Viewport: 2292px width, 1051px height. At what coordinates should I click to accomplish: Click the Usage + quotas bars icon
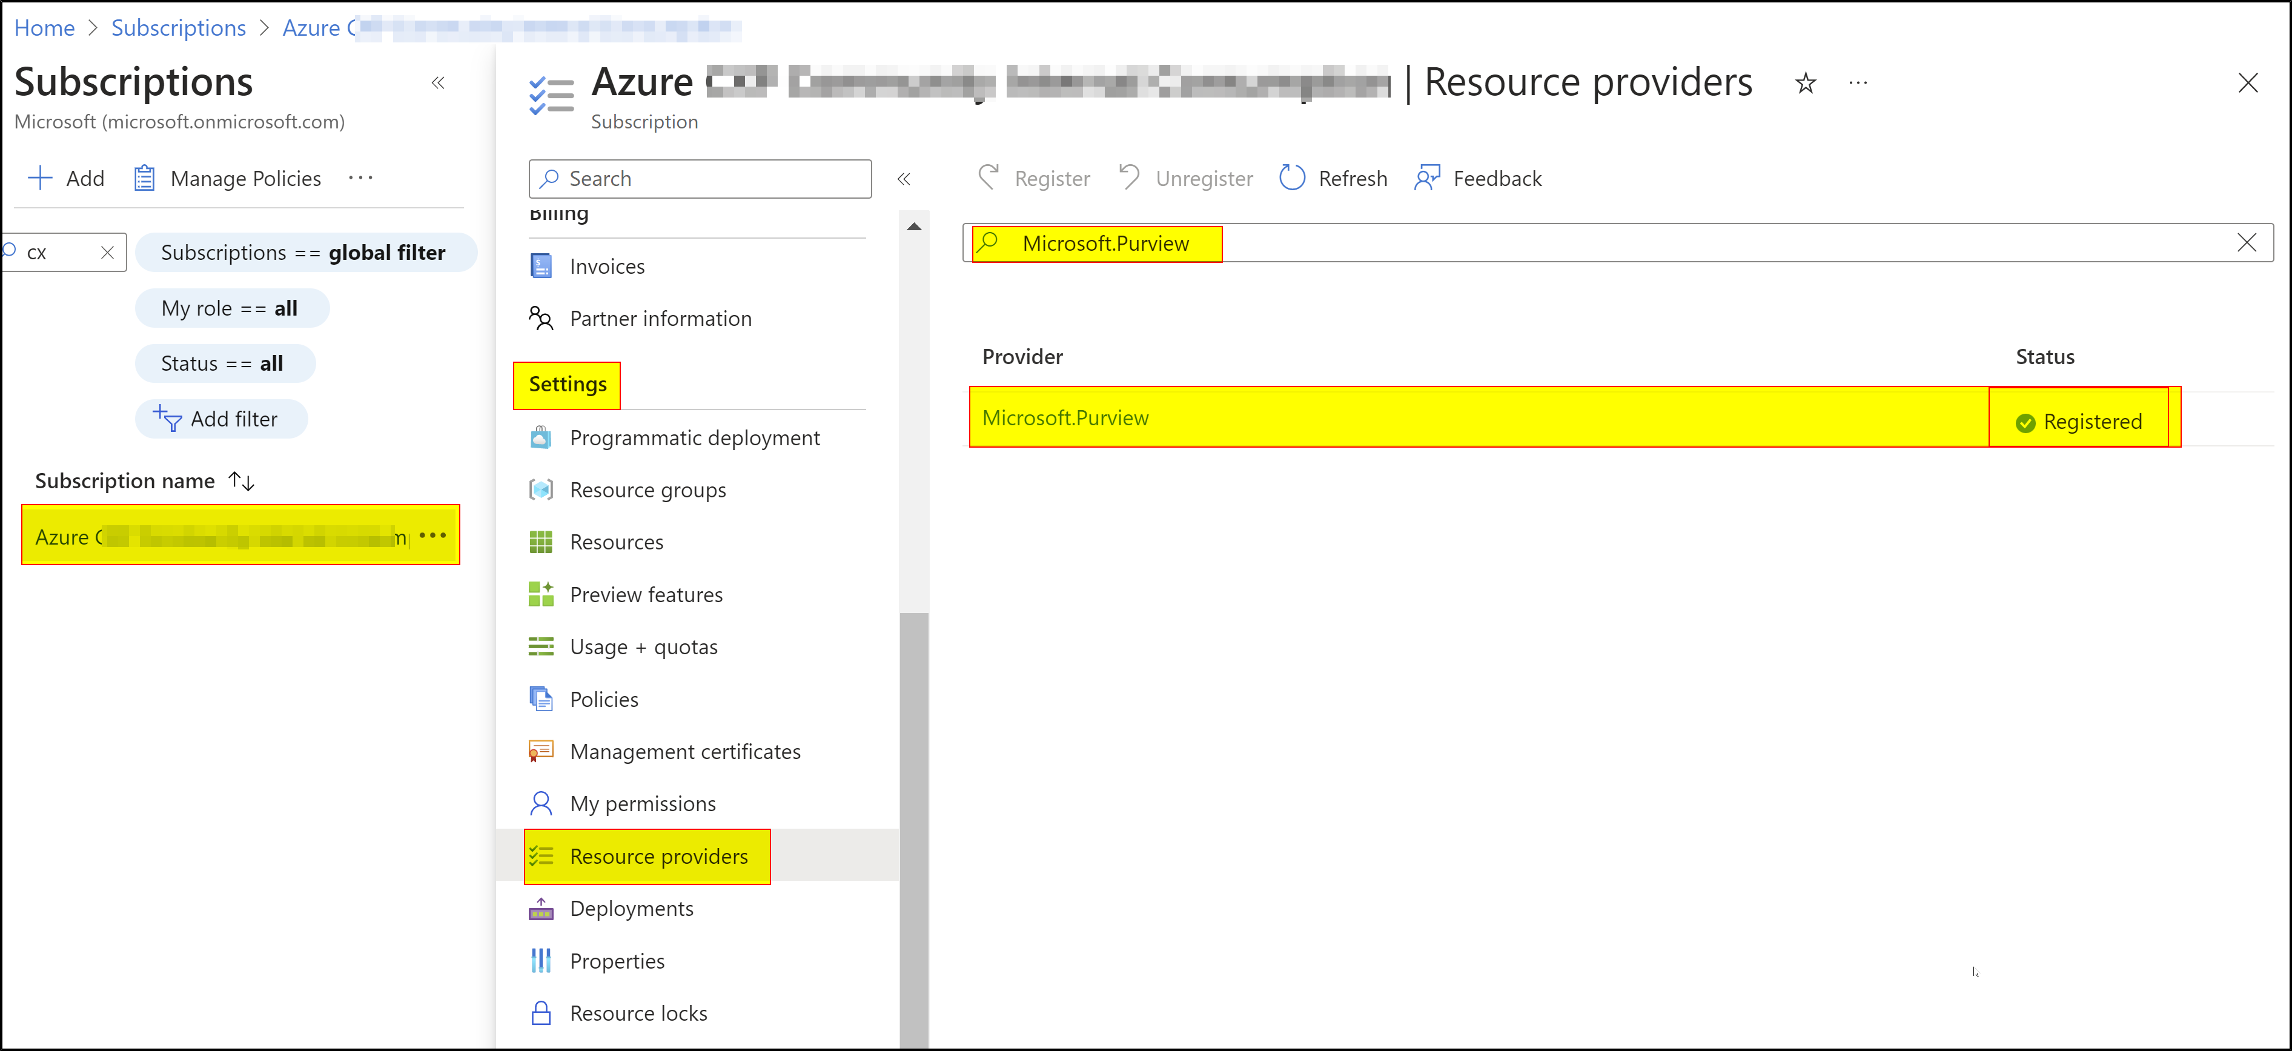pyautogui.click(x=540, y=646)
